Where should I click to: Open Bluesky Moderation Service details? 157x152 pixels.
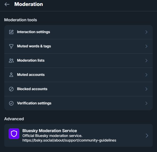[78, 136]
